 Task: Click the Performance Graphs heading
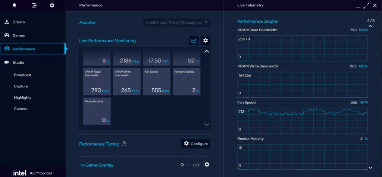pyautogui.click(x=257, y=21)
